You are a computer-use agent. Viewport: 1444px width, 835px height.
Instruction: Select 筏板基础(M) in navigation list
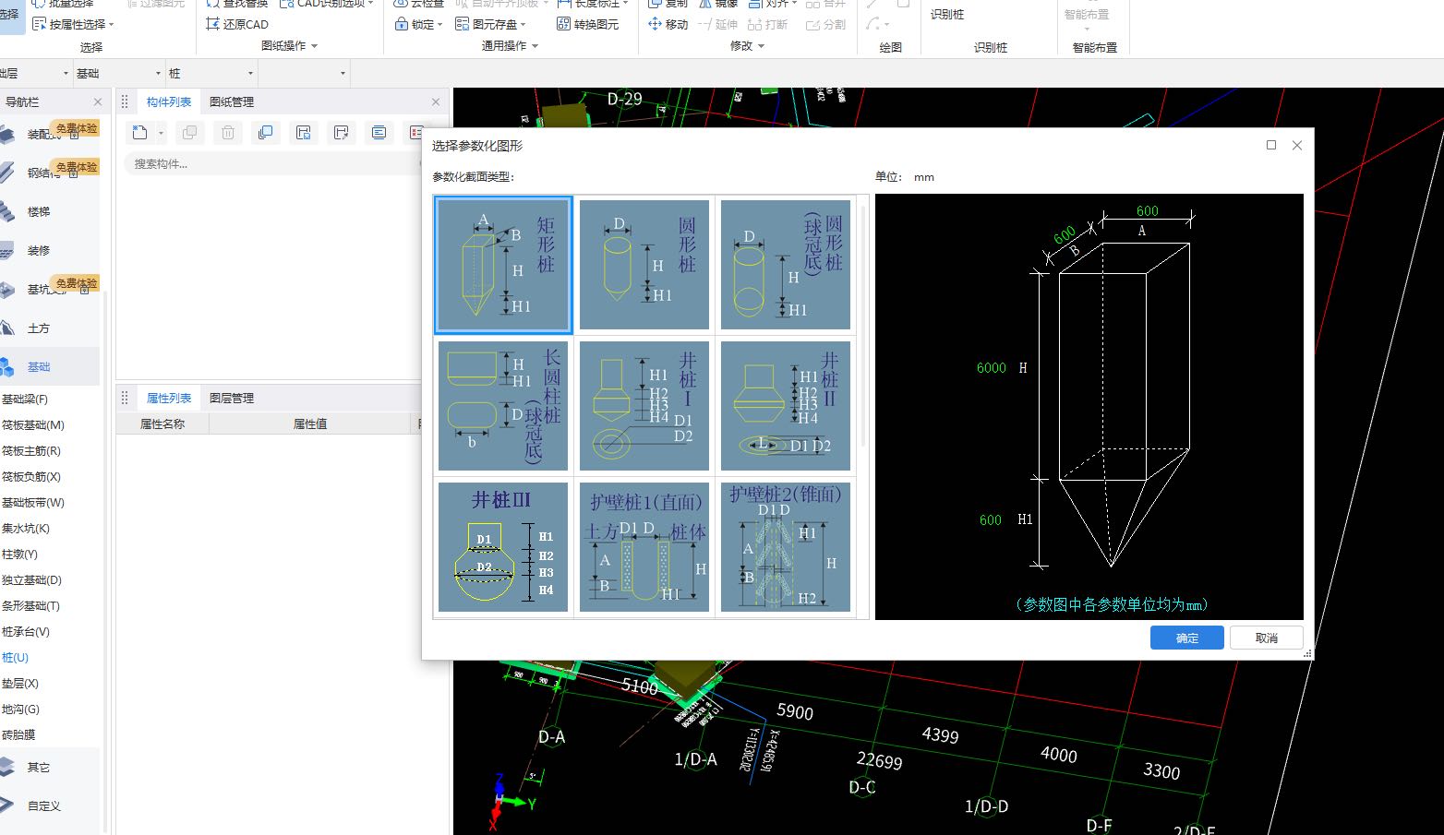point(33,425)
